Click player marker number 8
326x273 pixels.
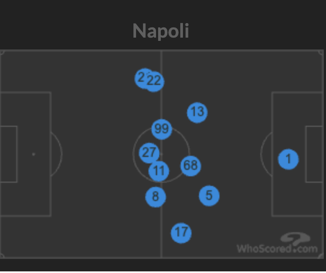tap(155, 197)
